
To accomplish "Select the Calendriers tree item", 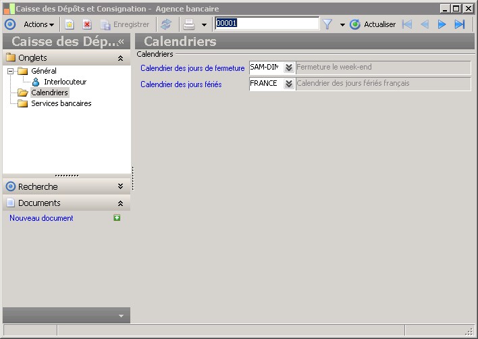I will [50, 93].
